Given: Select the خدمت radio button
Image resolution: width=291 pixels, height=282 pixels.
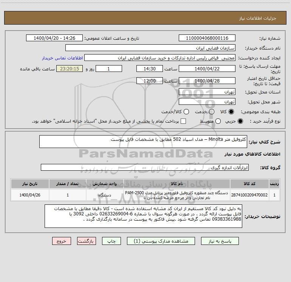Looking at the screenshot, I should tap(212, 112).
